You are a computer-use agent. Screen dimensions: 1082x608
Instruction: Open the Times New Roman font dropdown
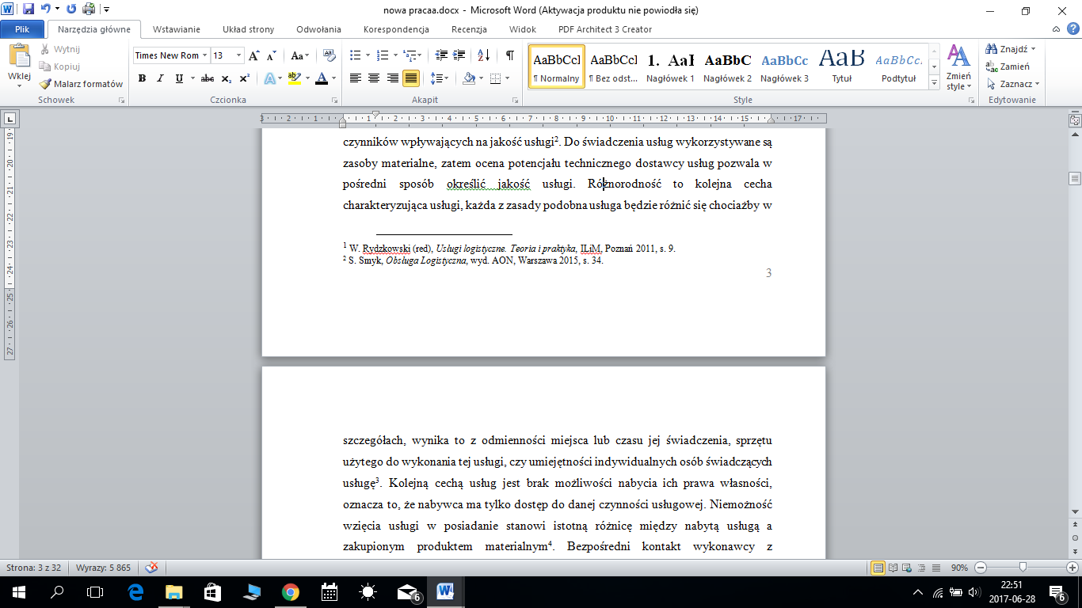point(205,55)
